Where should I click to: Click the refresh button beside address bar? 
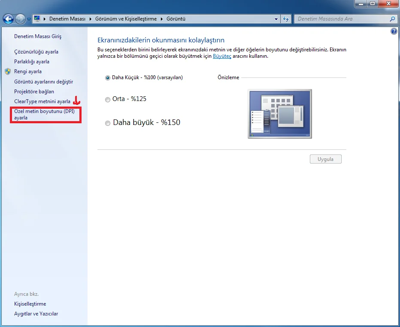[x=286, y=19]
